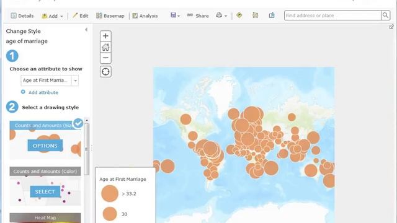Click the Bookmarks icon

[272, 15]
